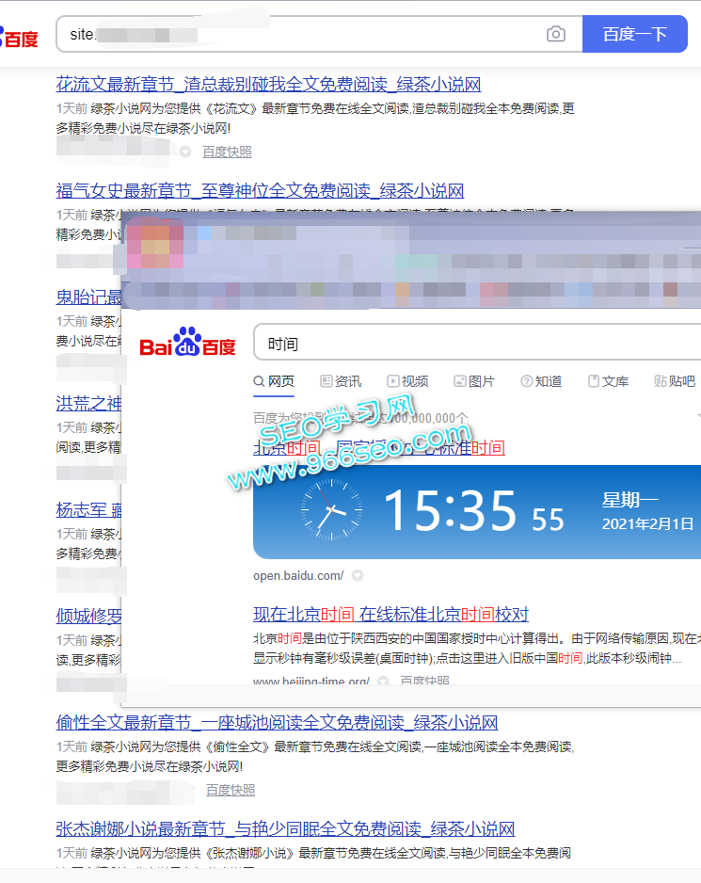This screenshot has width=701, height=883.
Task: Click the 星期一 weekday text
Action: point(630,500)
